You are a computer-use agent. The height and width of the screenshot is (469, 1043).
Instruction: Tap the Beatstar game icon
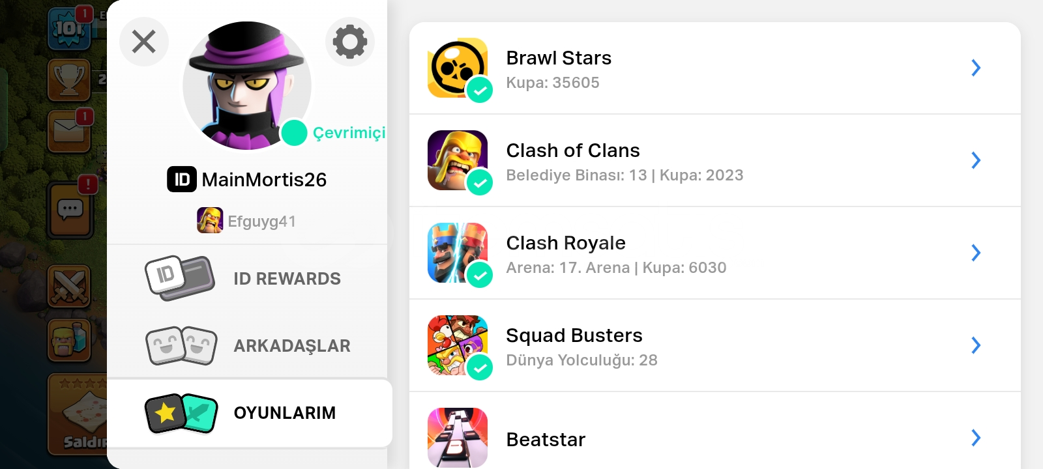(458, 438)
